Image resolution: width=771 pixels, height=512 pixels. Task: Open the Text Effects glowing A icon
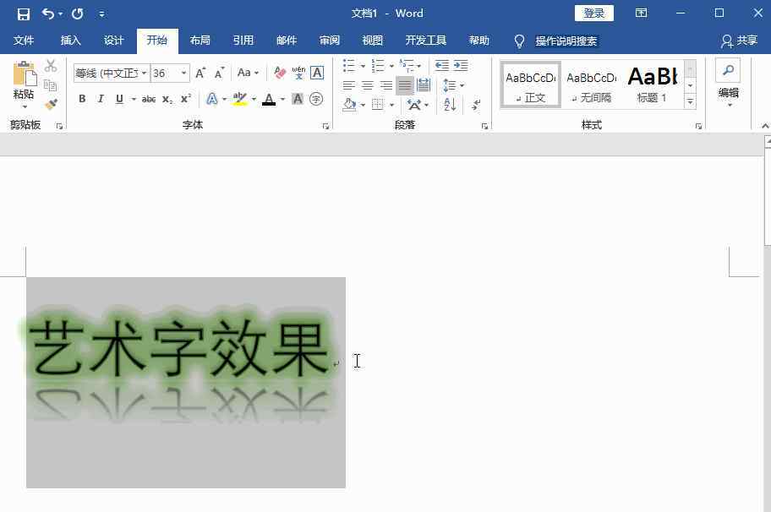211,99
